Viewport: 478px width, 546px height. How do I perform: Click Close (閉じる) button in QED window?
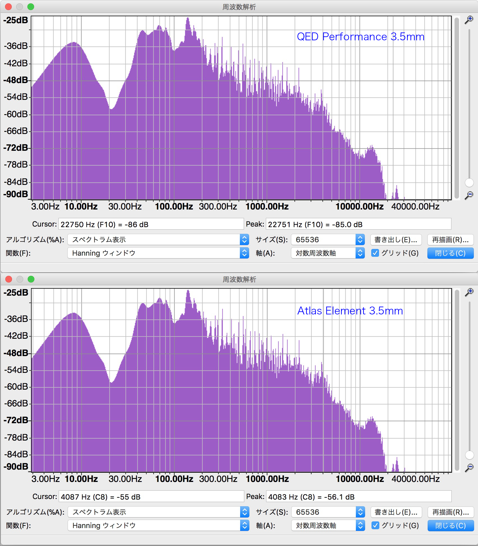click(x=450, y=253)
